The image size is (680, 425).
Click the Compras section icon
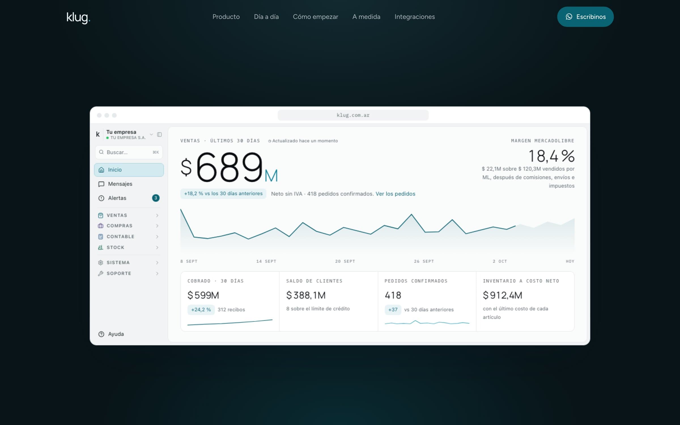(x=101, y=226)
